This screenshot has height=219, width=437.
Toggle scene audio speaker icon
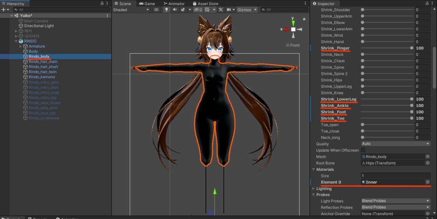tap(175, 10)
